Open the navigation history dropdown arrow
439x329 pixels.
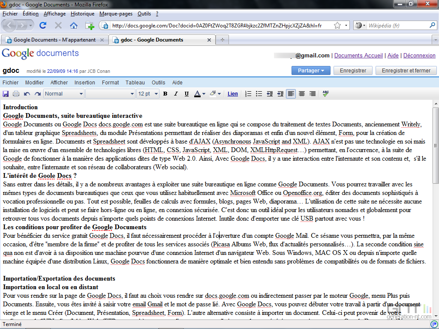point(30,26)
